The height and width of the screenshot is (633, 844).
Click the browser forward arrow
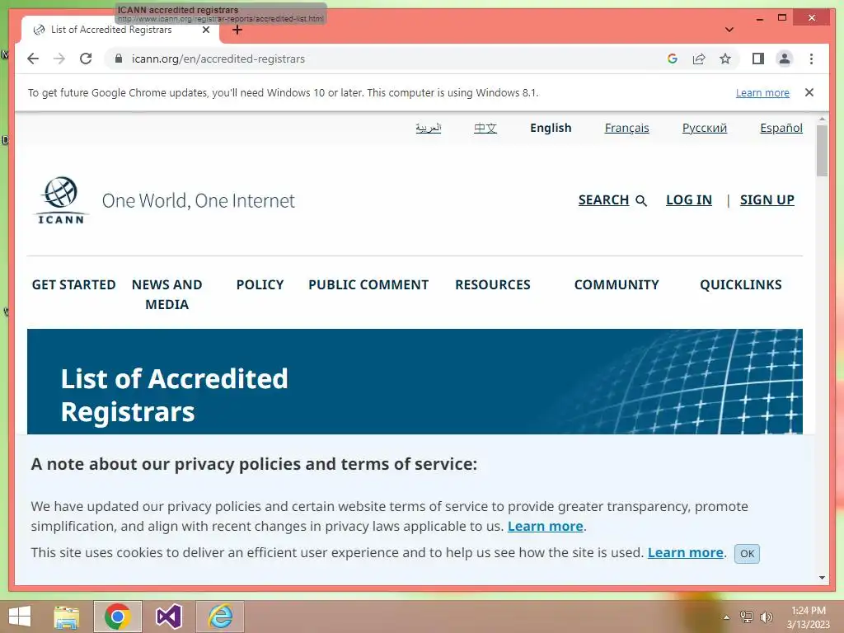pyautogui.click(x=59, y=59)
